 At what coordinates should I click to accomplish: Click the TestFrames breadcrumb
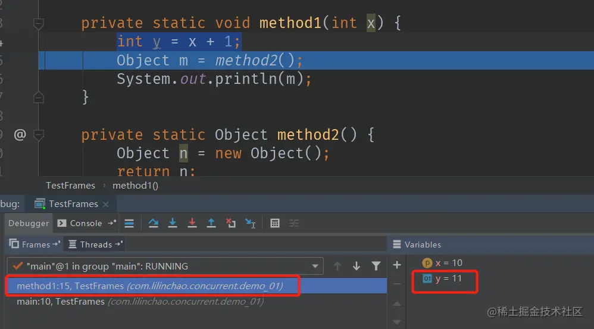click(x=70, y=186)
